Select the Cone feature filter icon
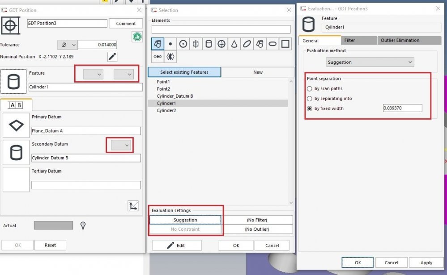 click(234, 44)
